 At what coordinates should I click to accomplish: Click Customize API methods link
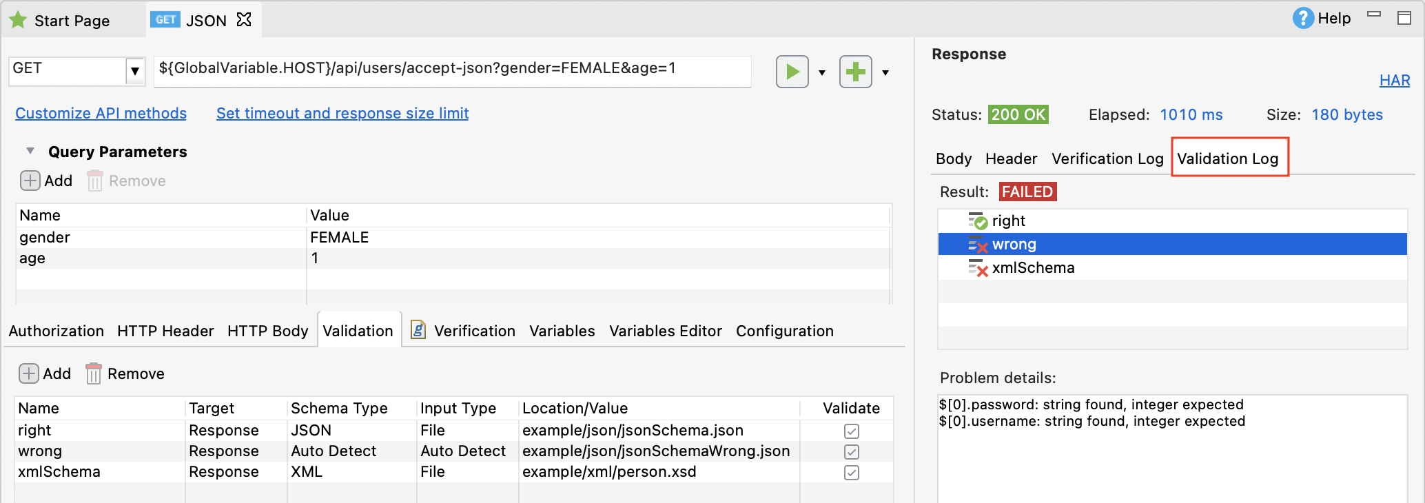click(x=101, y=114)
